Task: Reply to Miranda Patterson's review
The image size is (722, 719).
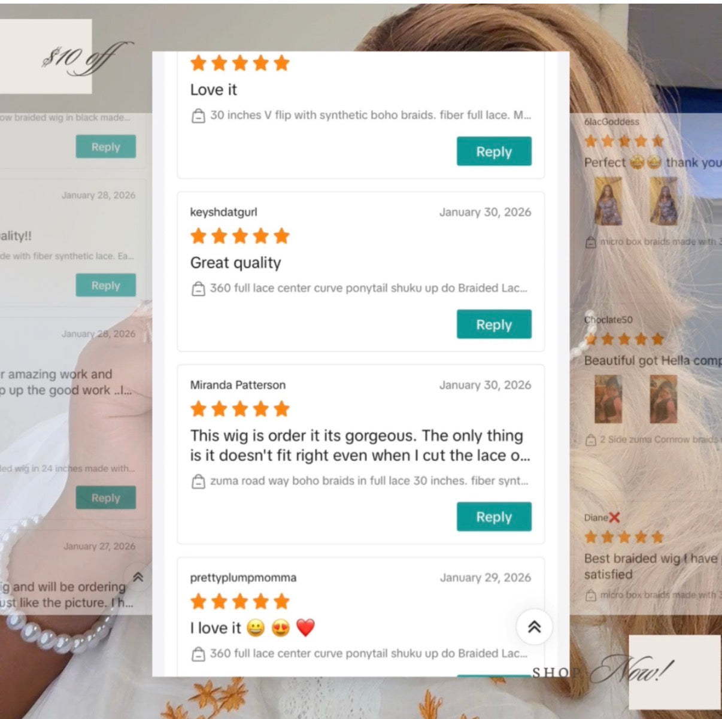Action: [x=494, y=517]
